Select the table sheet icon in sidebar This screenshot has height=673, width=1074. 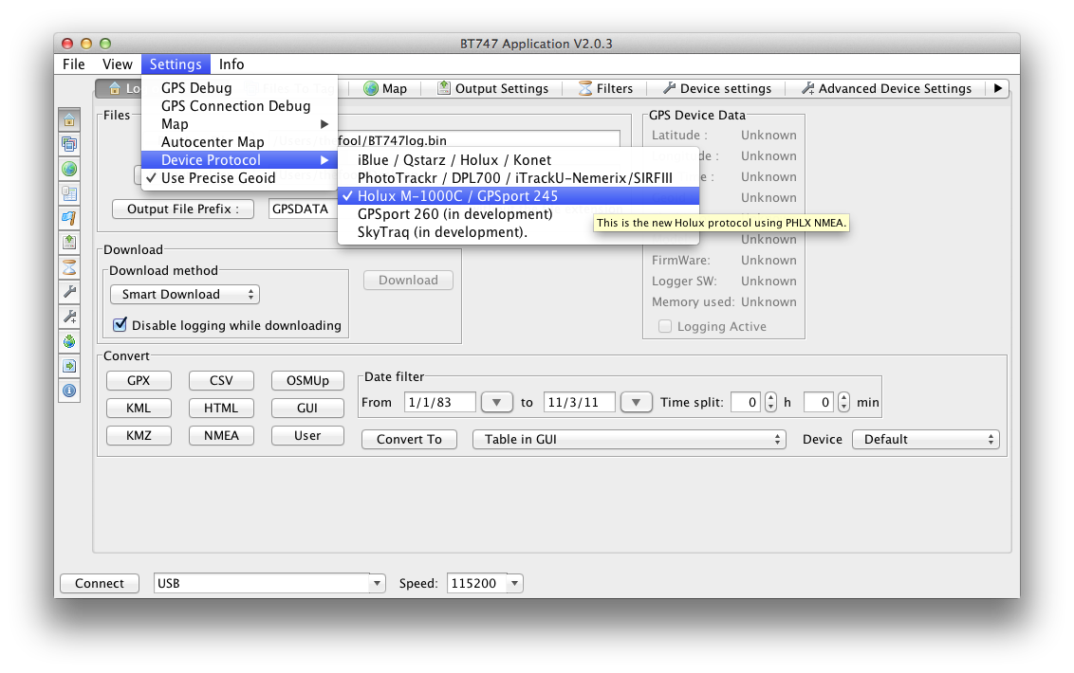(69, 193)
